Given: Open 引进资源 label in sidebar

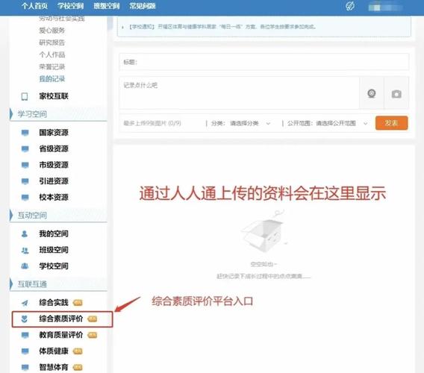Looking at the screenshot, I should (54, 181).
